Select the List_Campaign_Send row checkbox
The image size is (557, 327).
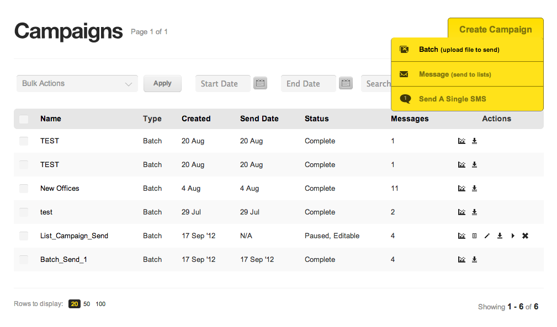tap(24, 236)
